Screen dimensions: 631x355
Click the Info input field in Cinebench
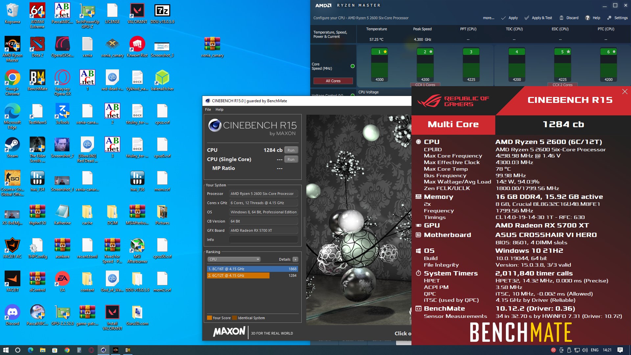264,240
